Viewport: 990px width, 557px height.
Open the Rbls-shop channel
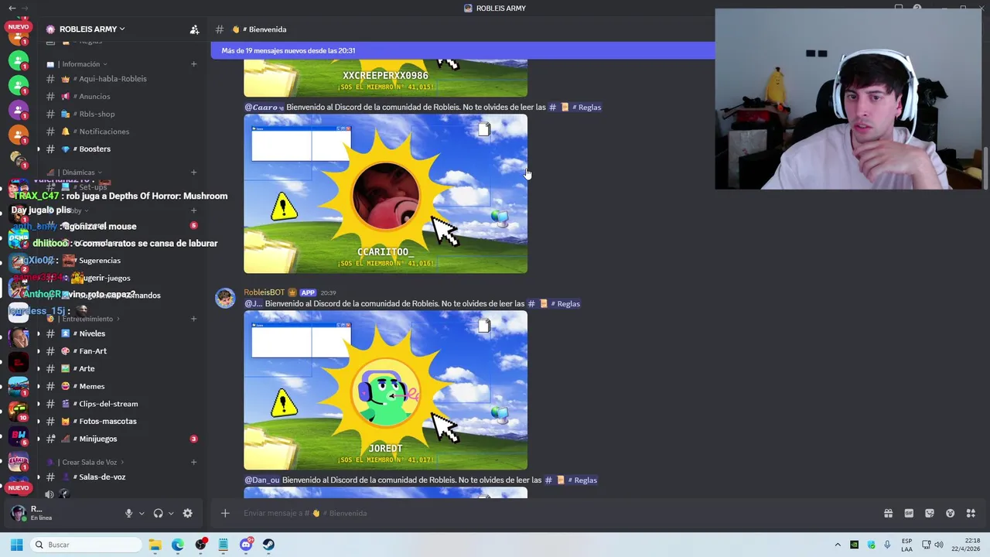click(97, 114)
